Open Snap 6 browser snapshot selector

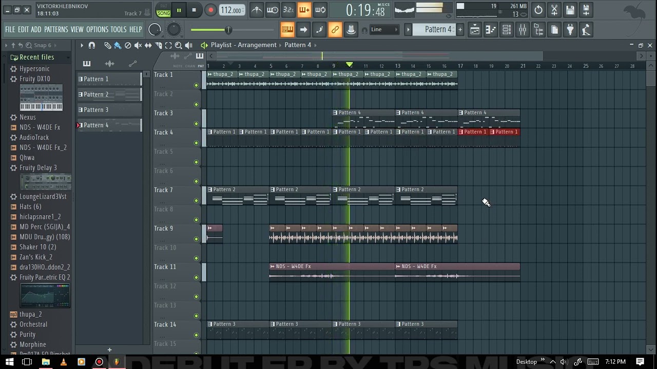(42, 45)
